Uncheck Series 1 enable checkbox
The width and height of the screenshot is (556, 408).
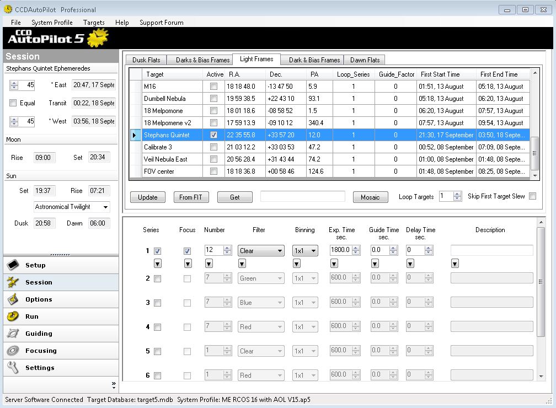coord(157,251)
